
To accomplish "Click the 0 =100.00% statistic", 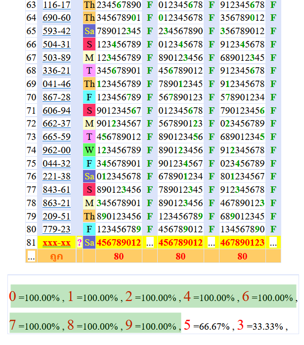I will pos(34,297).
